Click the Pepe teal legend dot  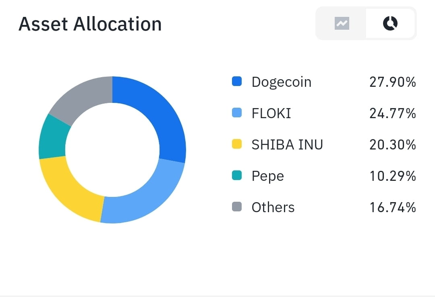237,176
